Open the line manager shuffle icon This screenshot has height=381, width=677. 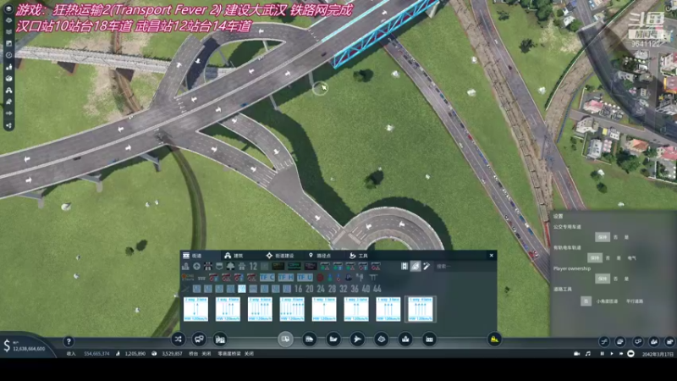click(x=178, y=340)
